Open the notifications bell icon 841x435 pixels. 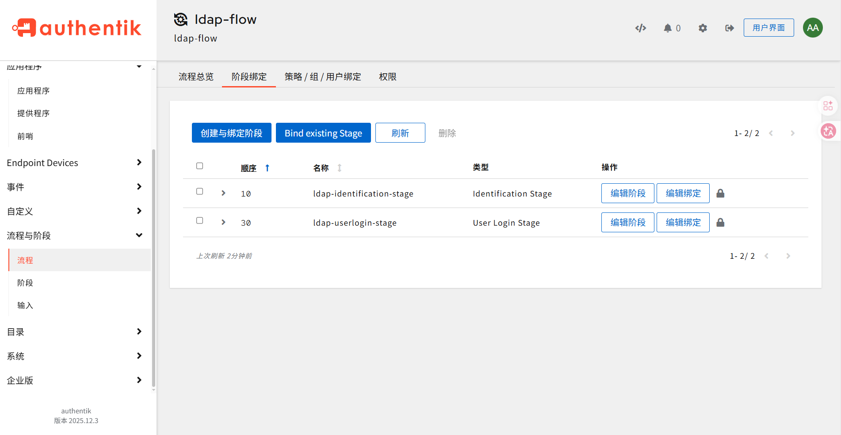pos(668,28)
